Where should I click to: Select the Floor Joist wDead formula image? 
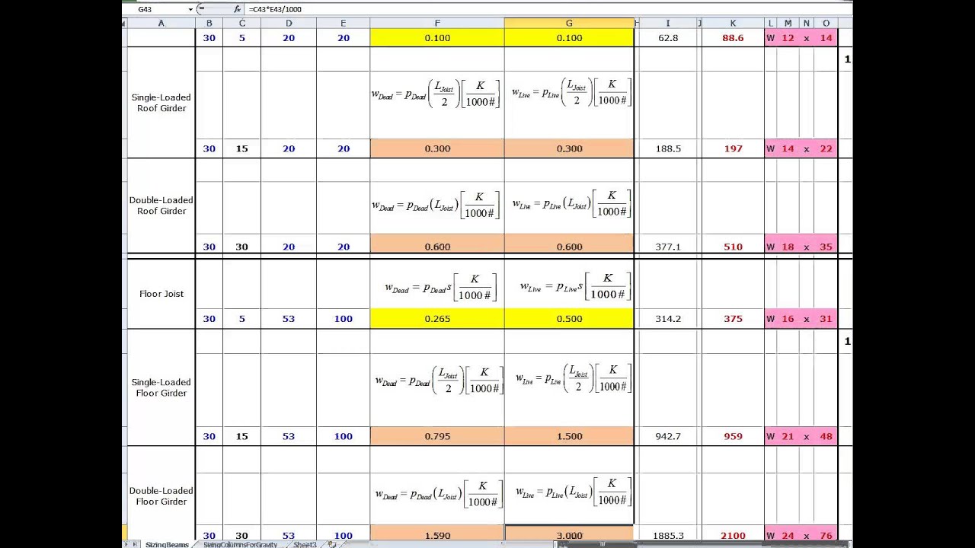442,288
